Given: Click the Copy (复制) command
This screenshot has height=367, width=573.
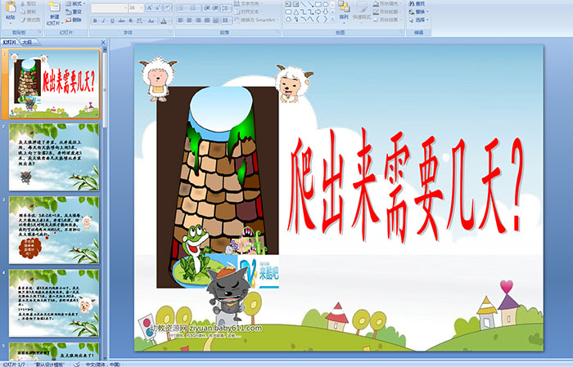Looking at the screenshot, I should (29, 11).
